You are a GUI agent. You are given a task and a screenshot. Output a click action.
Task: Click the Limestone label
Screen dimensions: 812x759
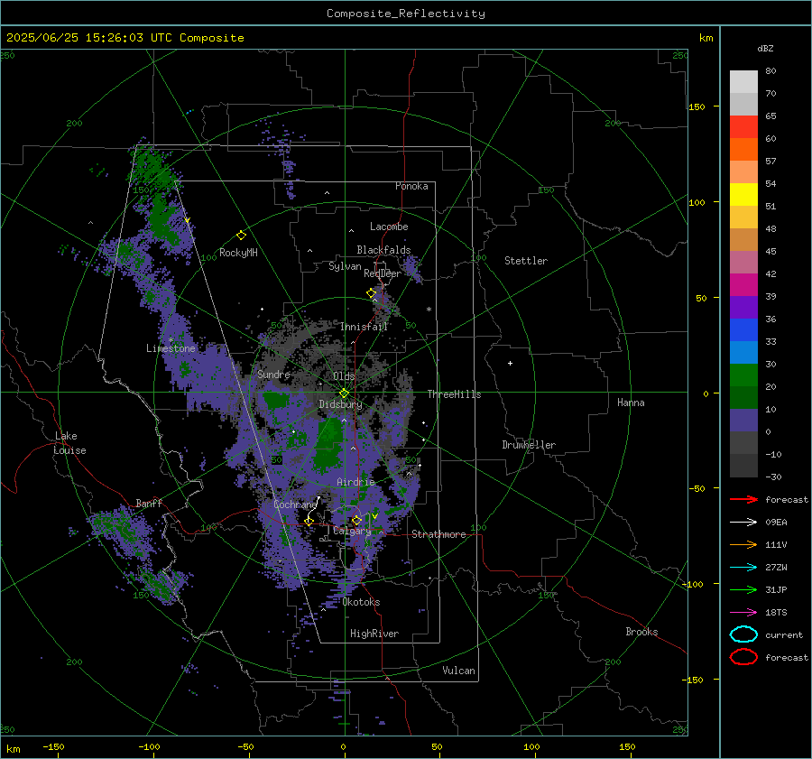[x=171, y=348]
